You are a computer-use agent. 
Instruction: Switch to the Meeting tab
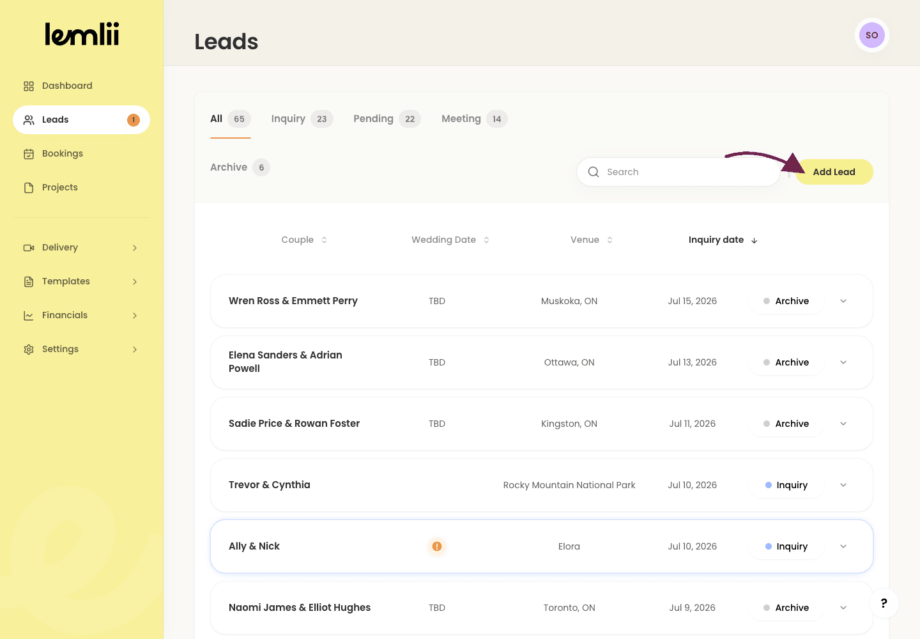[475, 119]
